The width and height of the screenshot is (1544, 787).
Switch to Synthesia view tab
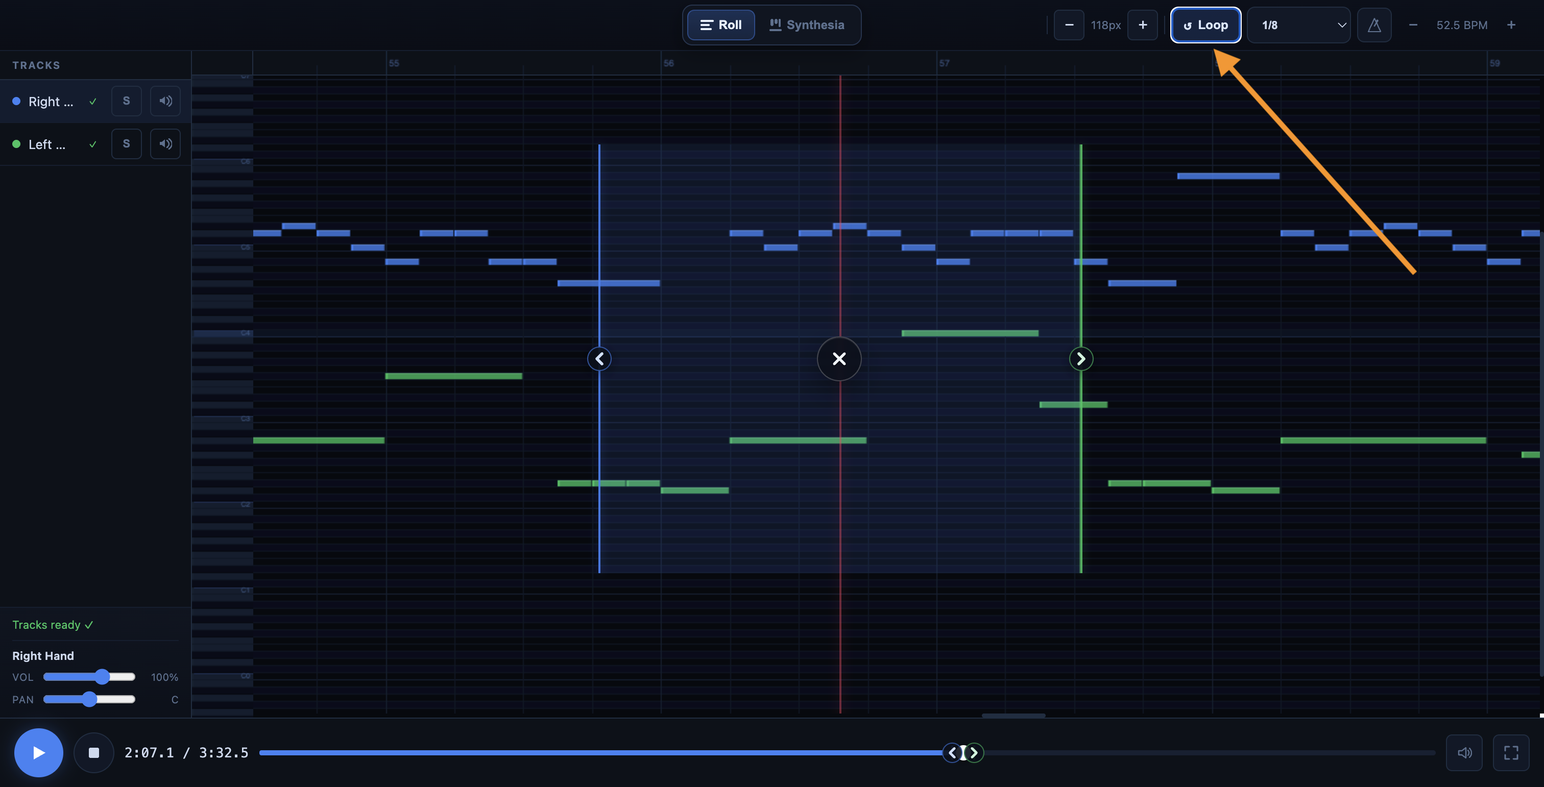click(807, 25)
